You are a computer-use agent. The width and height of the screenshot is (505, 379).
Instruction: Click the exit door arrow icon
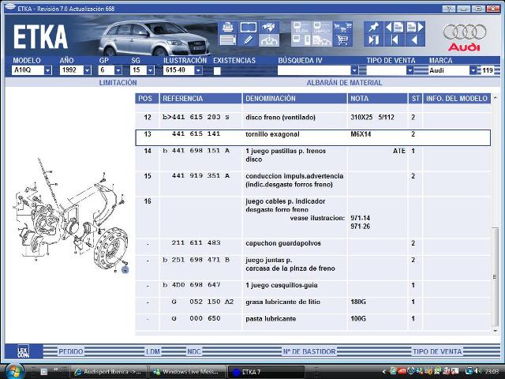[373, 40]
